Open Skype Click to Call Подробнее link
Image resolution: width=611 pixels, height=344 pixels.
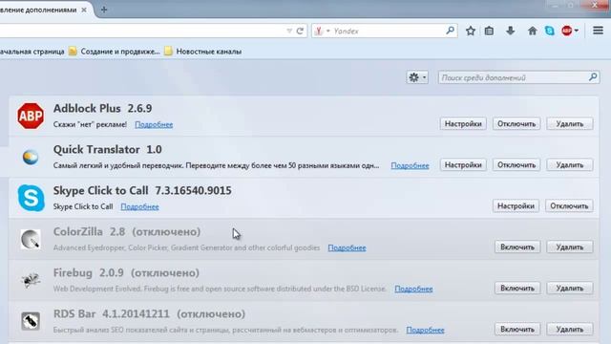point(139,206)
